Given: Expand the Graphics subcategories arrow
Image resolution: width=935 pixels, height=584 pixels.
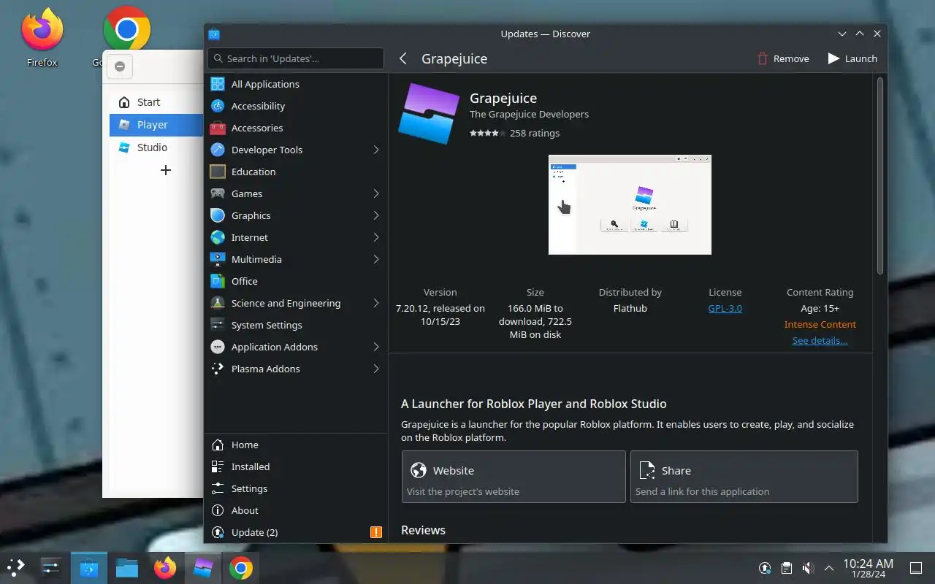Looking at the screenshot, I should click(376, 215).
